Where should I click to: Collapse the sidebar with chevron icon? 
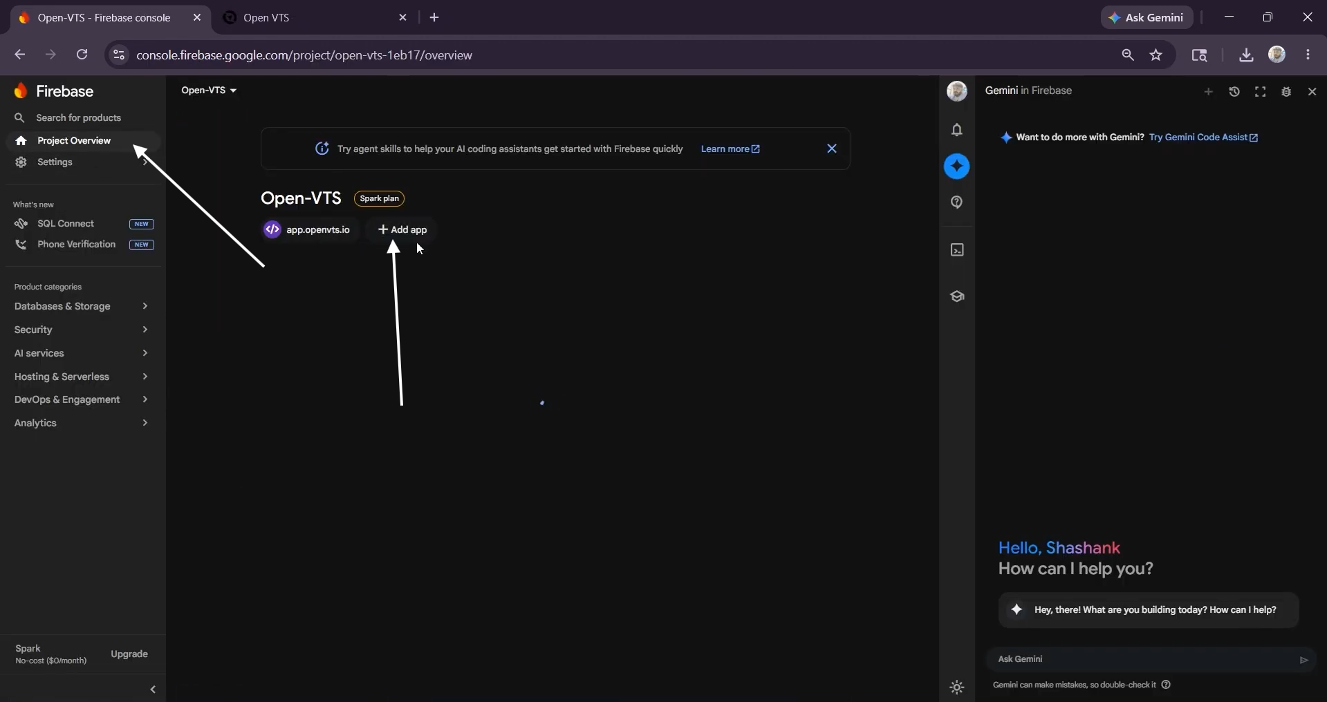153,690
